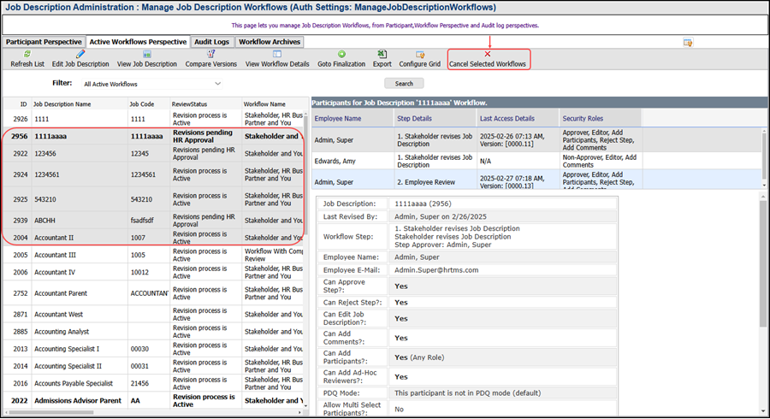Screen dimensions: 770x419
Task: Select the Accountant Parent row
Action: coord(154,293)
